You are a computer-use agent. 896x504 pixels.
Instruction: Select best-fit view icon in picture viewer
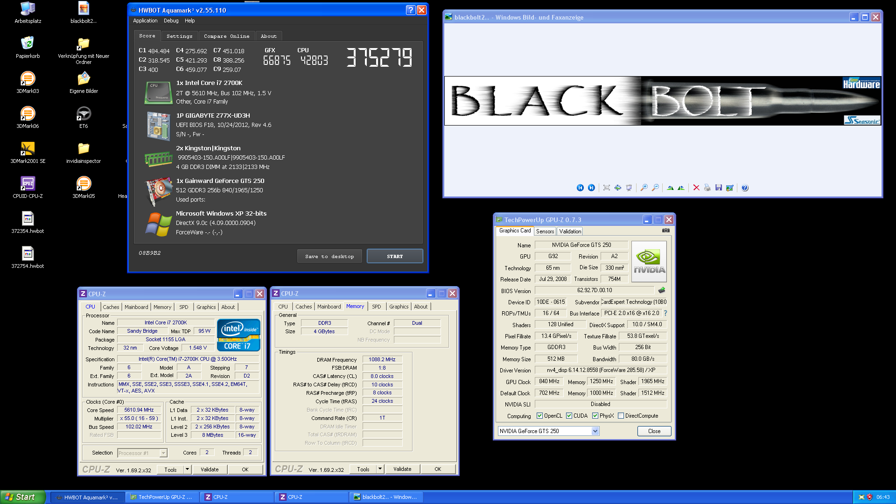[x=607, y=188]
